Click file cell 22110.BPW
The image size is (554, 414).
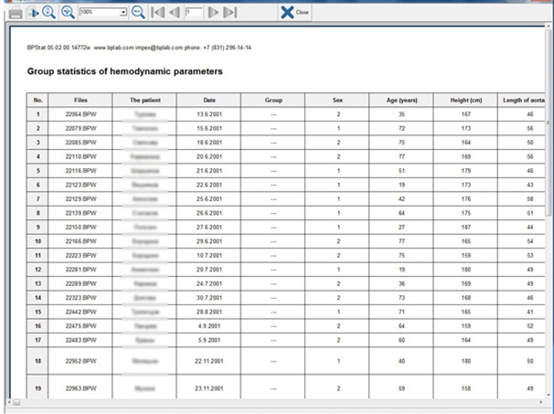point(80,156)
